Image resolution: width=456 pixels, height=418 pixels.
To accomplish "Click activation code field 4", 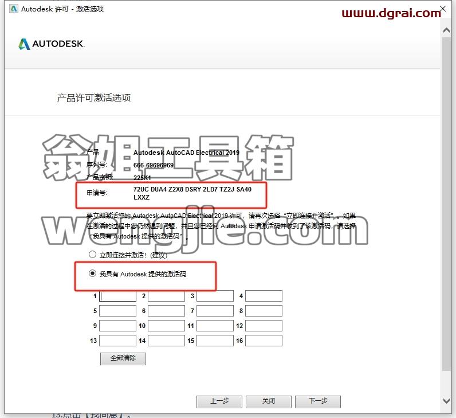I will tap(264, 296).
